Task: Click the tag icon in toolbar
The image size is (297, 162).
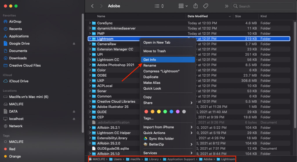Action: [x=206, y=6]
